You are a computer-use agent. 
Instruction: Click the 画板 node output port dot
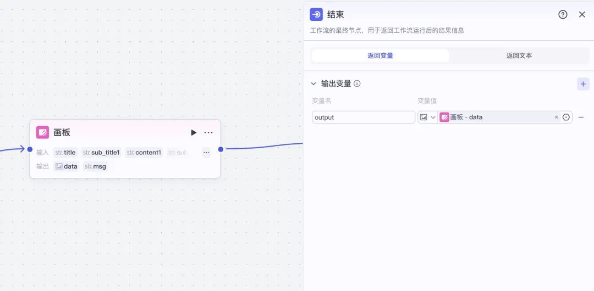click(x=221, y=149)
